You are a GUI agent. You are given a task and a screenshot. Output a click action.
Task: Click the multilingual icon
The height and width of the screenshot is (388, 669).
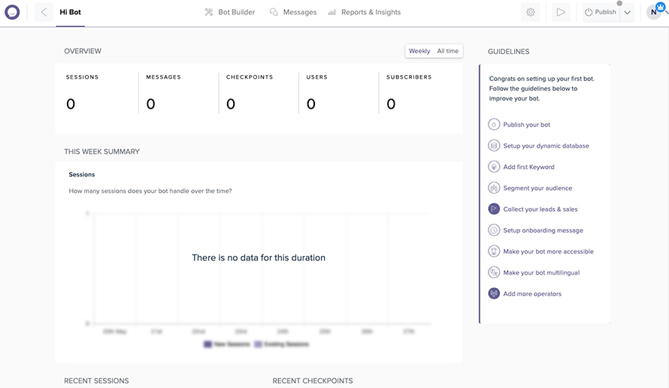494,272
